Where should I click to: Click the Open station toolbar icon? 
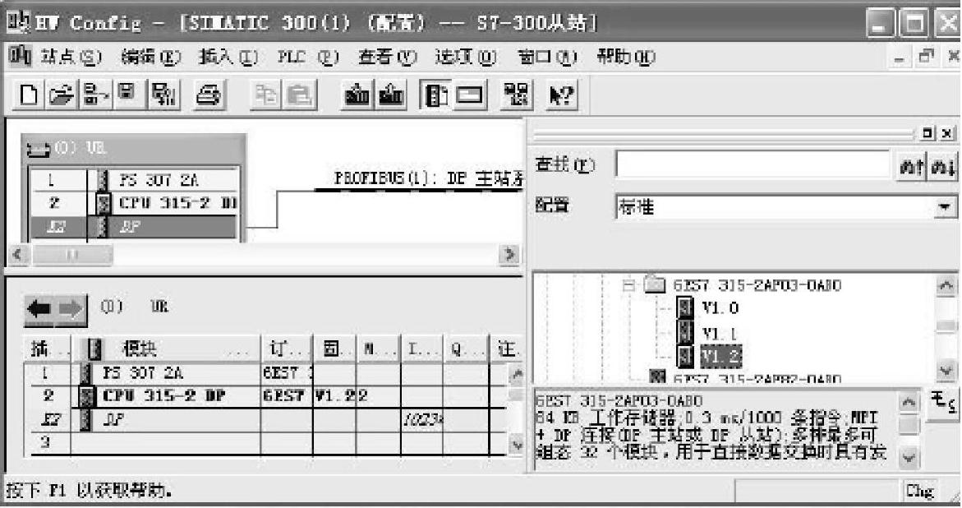(62, 95)
